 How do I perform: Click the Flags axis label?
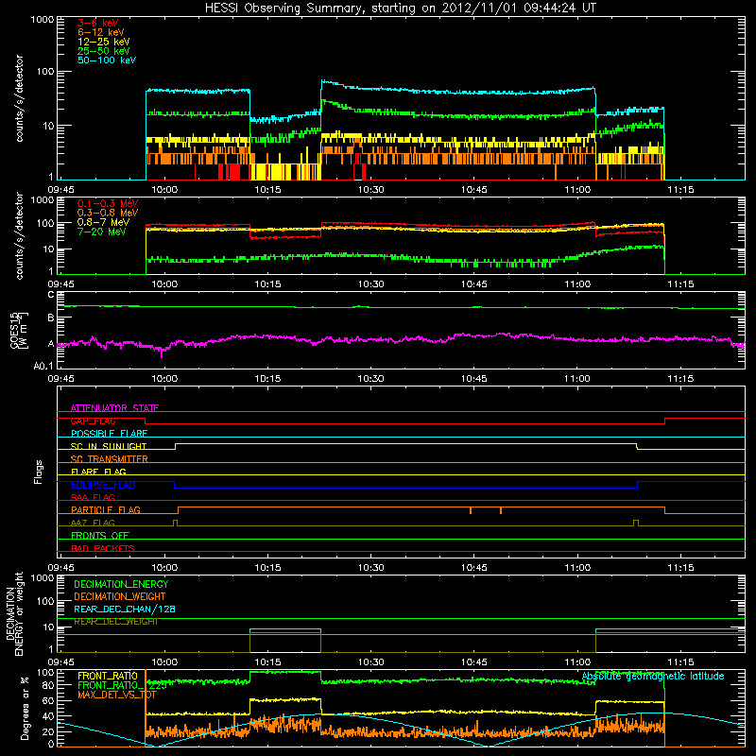point(39,472)
